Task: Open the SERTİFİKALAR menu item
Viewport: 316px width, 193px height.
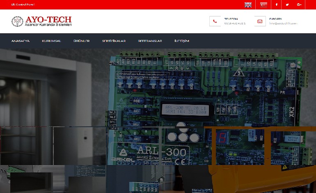Action: (114, 41)
